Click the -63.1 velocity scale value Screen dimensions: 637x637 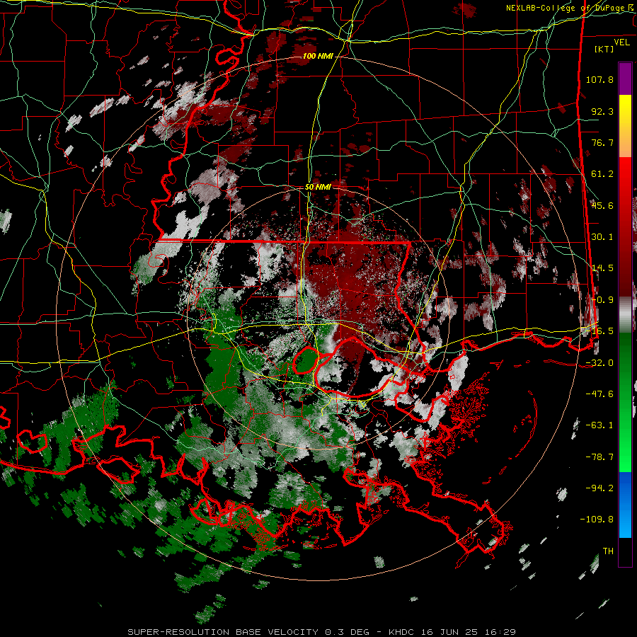pos(599,425)
